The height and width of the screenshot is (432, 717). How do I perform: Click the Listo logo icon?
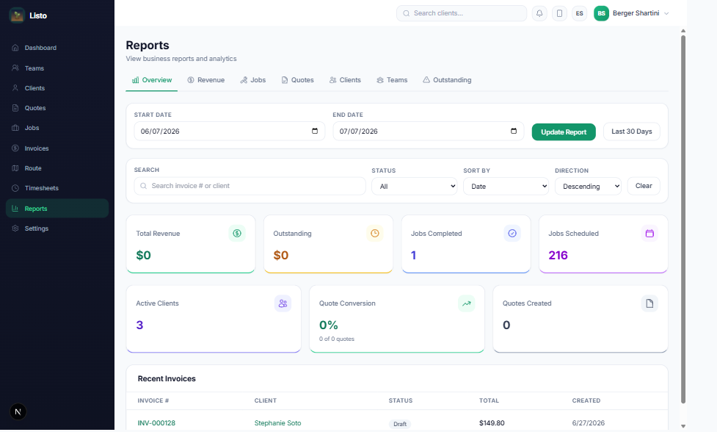point(17,15)
